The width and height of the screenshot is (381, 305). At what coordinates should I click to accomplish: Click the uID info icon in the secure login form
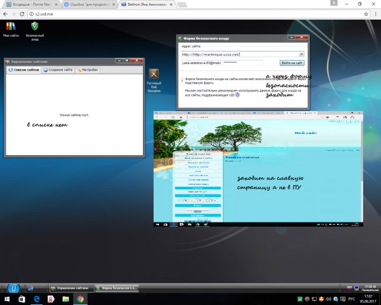[237, 95]
